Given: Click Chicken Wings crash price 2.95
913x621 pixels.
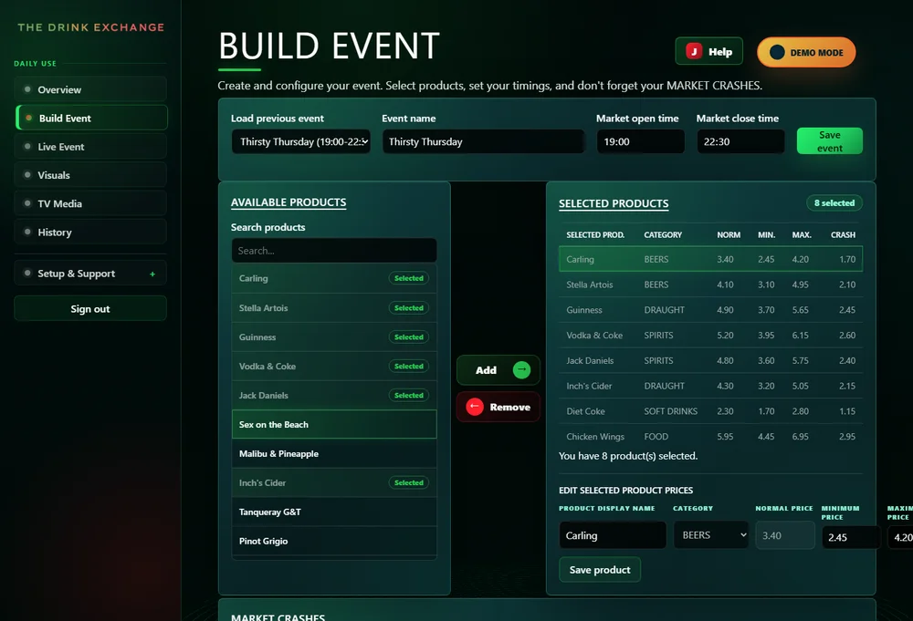Looking at the screenshot, I should click(846, 436).
